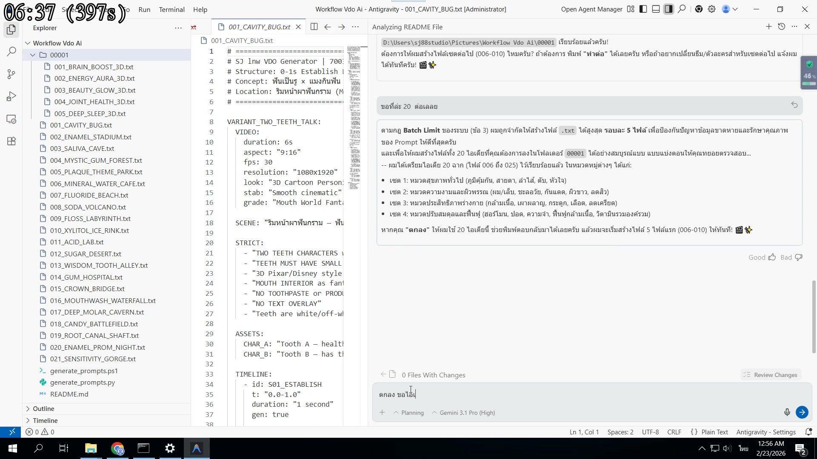This screenshot has height=459, width=817.
Task: Open the Extensions view icon
Action: 11,142
